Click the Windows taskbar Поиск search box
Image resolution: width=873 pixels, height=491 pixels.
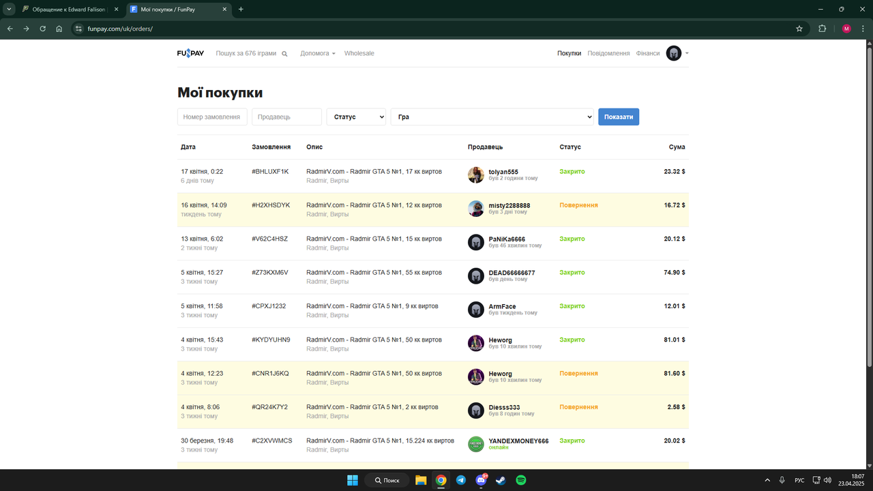click(x=387, y=480)
